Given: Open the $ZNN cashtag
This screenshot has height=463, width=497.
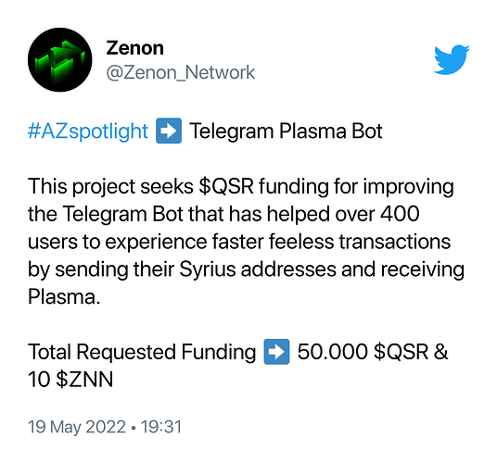Looking at the screenshot, I should point(84,380).
